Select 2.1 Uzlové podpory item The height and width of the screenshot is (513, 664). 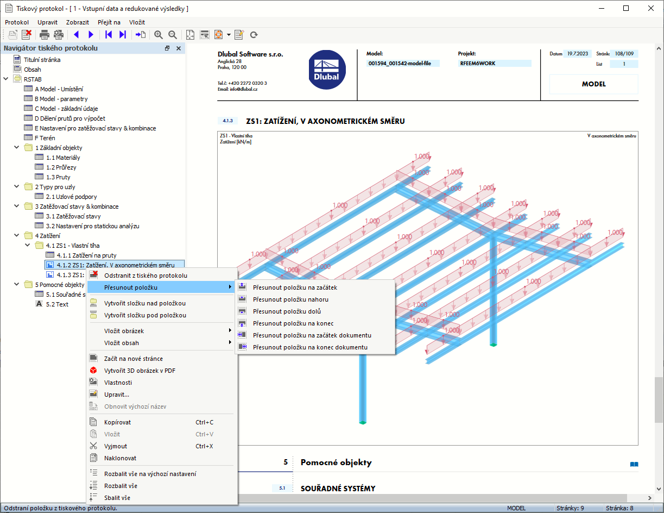(x=71, y=197)
